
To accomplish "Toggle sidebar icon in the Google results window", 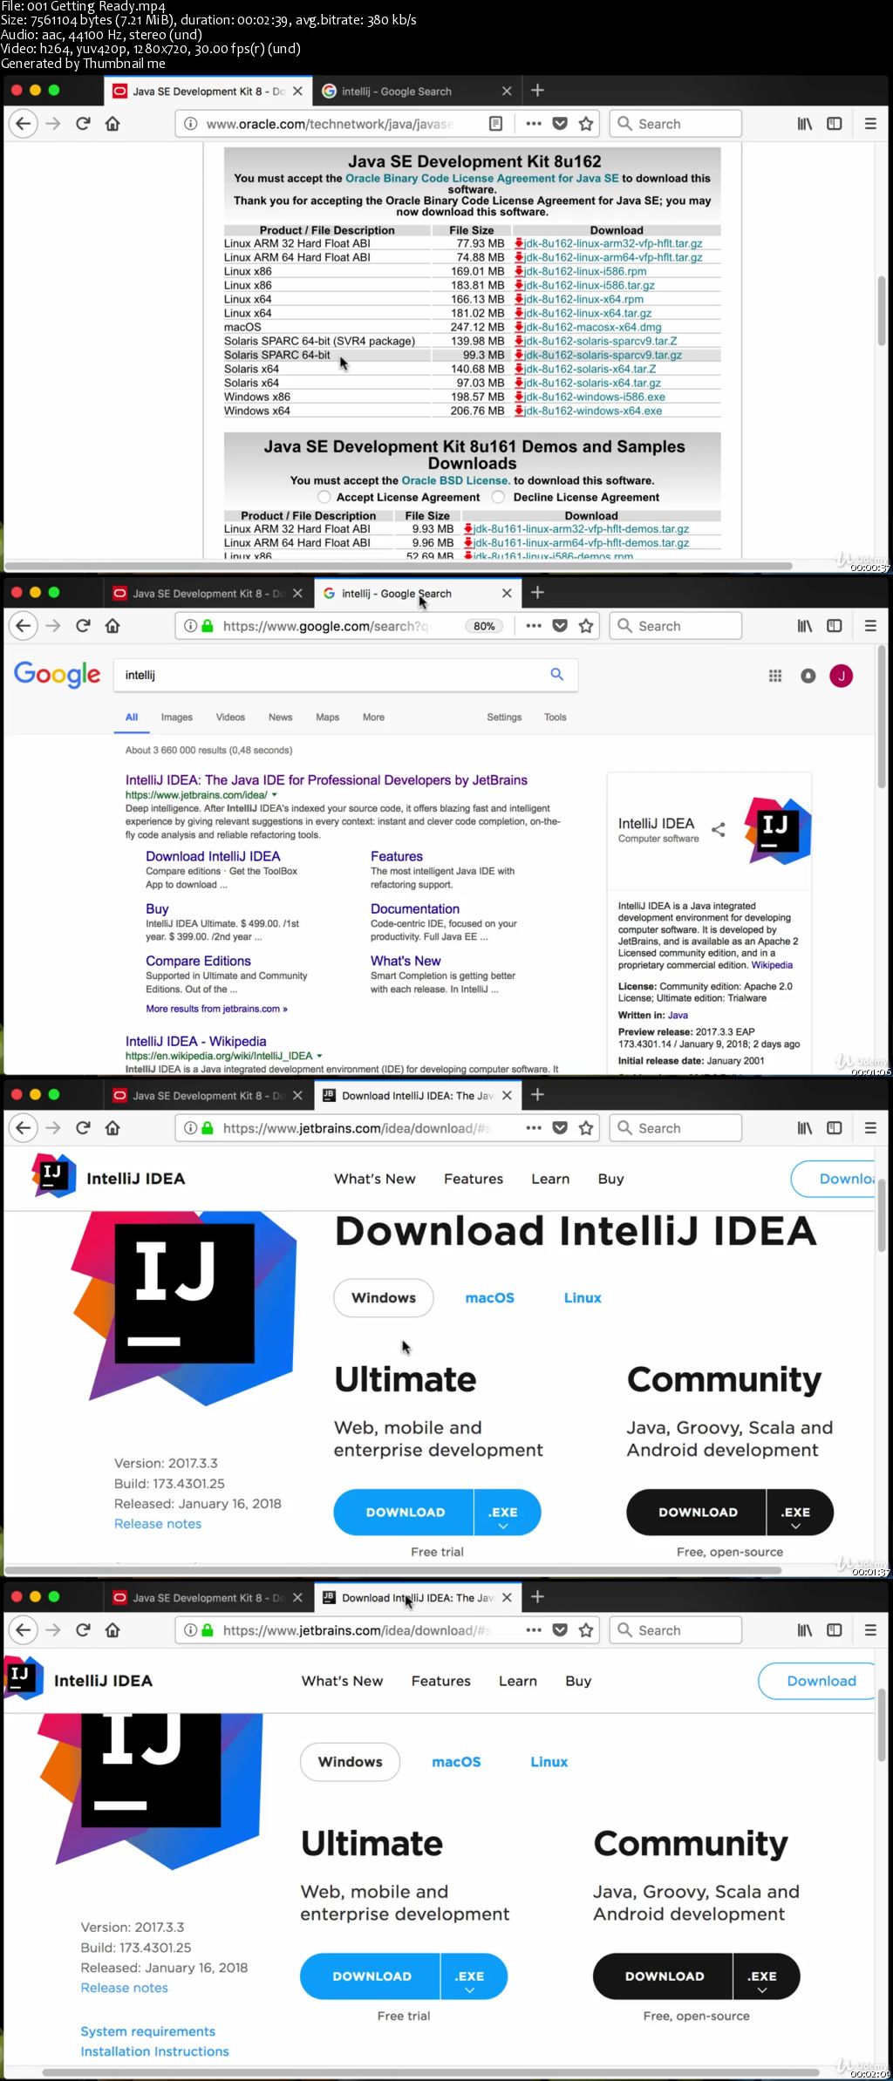I will click(835, 626).
